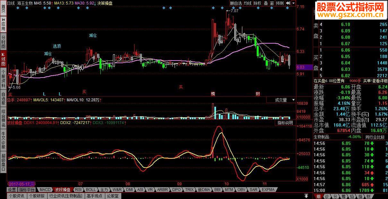Select the 分 tab at bottom right
This screenshot has width=388, height=199.
335,196
